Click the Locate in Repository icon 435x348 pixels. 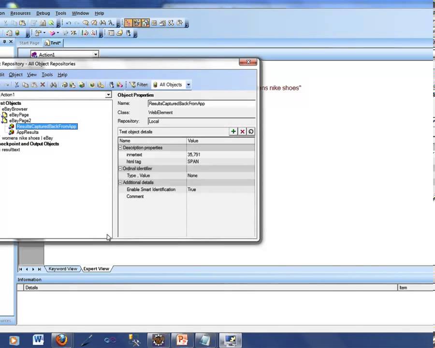pyautogui.click(x=101, y=85)
